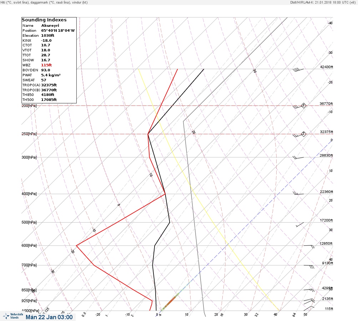The image size is (358, 321).
Task: Click the 500[hPa] pressure label
Action: (x=29, y=222)
